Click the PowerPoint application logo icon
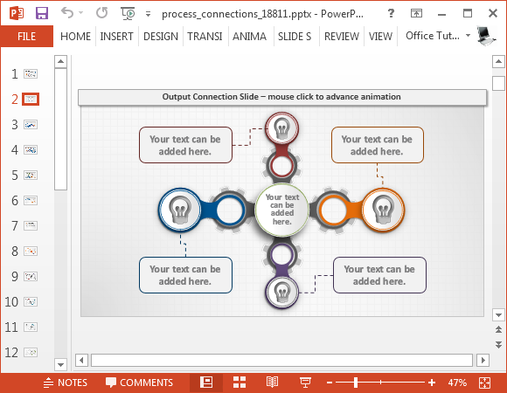507x393 pixels. click(17, 13)
